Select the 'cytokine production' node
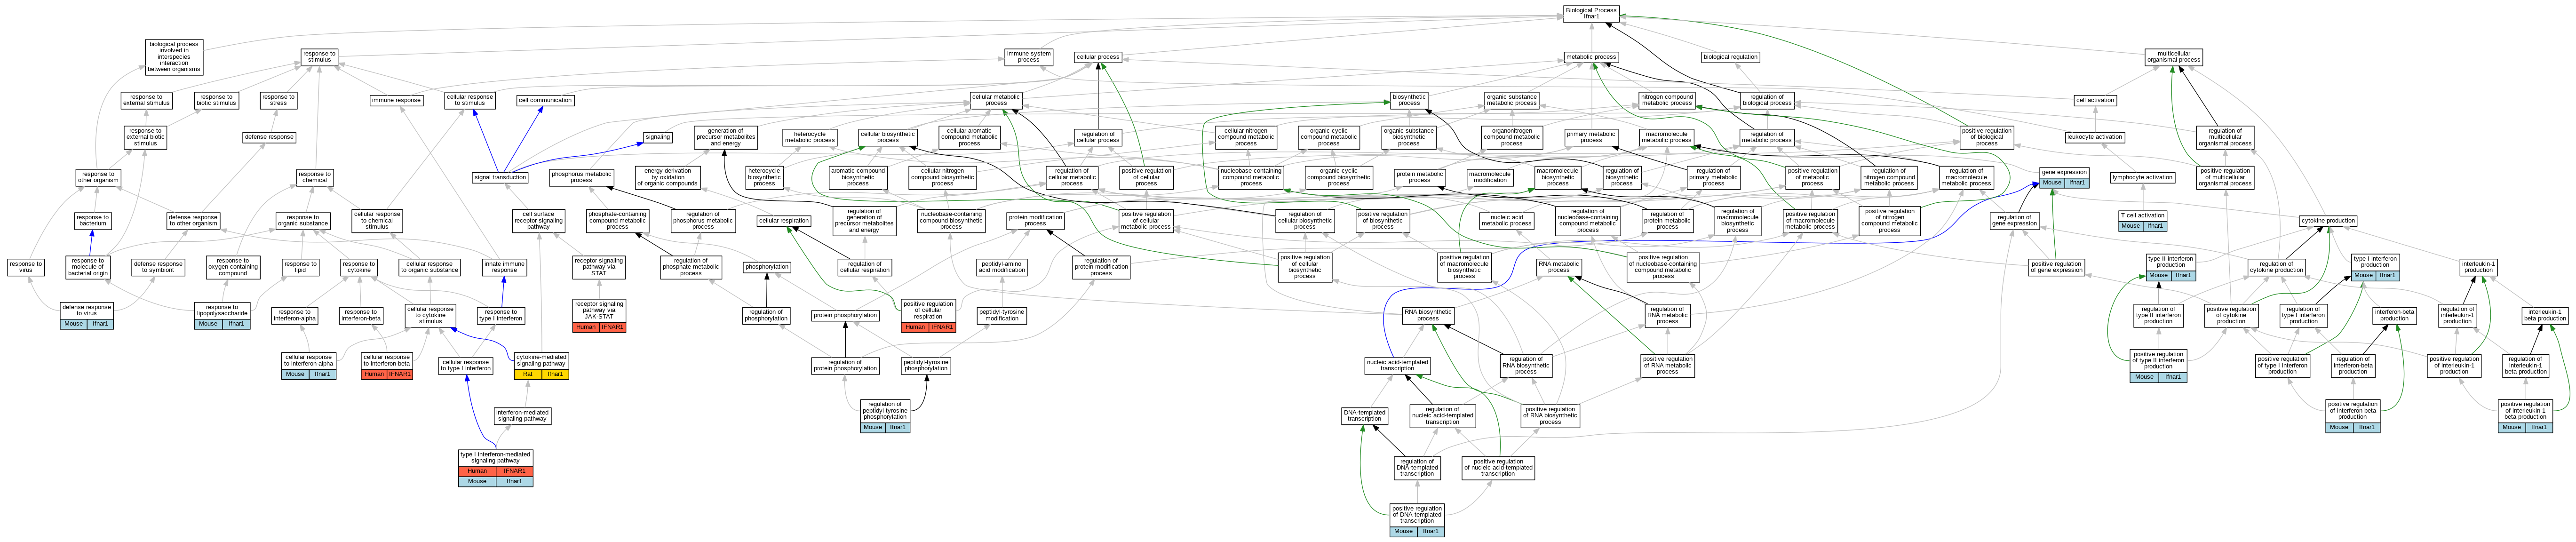Viewport: 2576px width, 542px height. (x=2328, y=220)
